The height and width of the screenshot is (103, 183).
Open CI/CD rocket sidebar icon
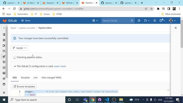(4, 57)
